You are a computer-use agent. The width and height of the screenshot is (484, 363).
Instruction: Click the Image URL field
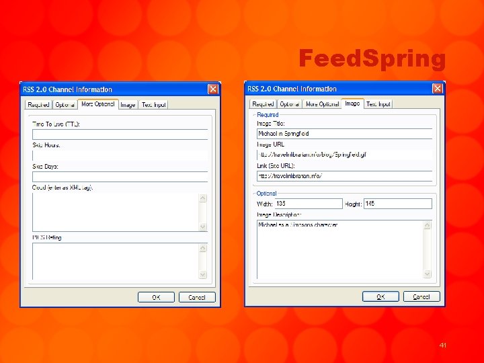click(x=344, y=155)
